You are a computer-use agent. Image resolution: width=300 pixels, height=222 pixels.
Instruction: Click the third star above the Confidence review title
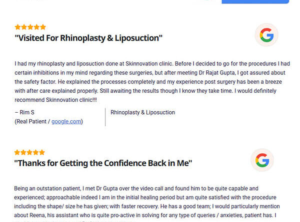29,152
